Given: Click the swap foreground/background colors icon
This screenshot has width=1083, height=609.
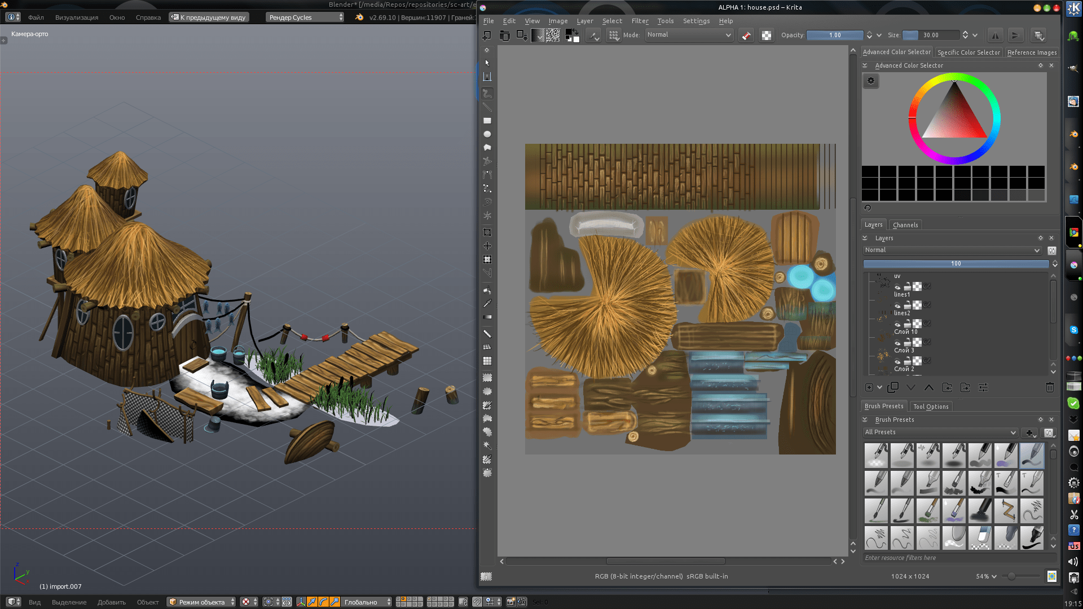Looking at the screenshot, I should (575, 32).
